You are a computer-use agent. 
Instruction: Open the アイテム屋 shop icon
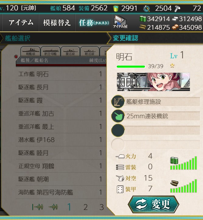pos(120,22)
